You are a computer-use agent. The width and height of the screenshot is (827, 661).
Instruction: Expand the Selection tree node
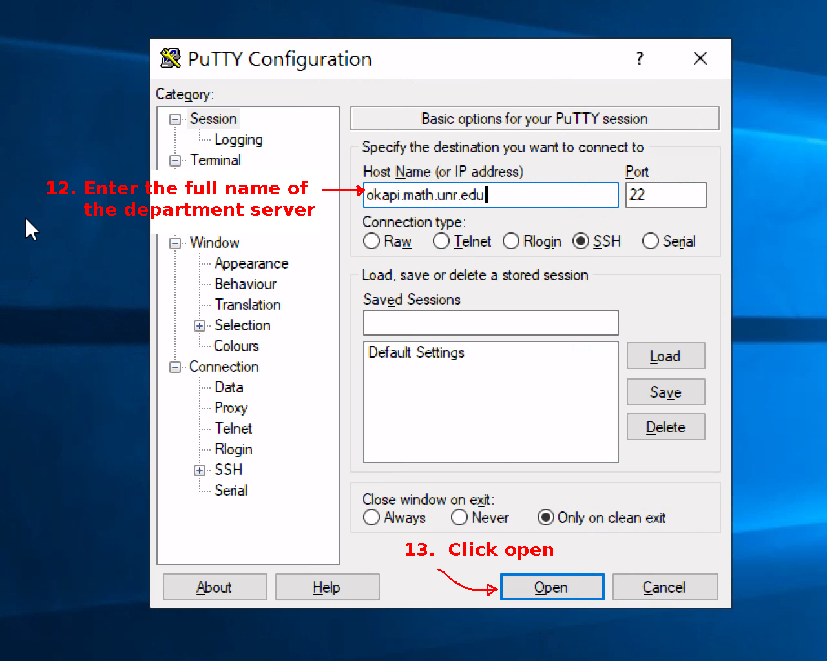(200, 326)
